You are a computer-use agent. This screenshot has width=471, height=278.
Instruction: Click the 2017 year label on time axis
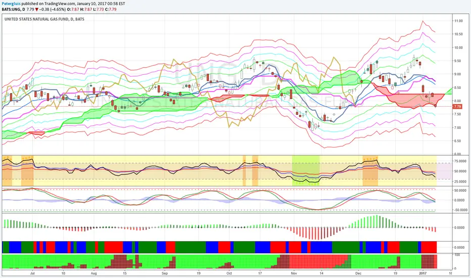[x=422, y=273]
